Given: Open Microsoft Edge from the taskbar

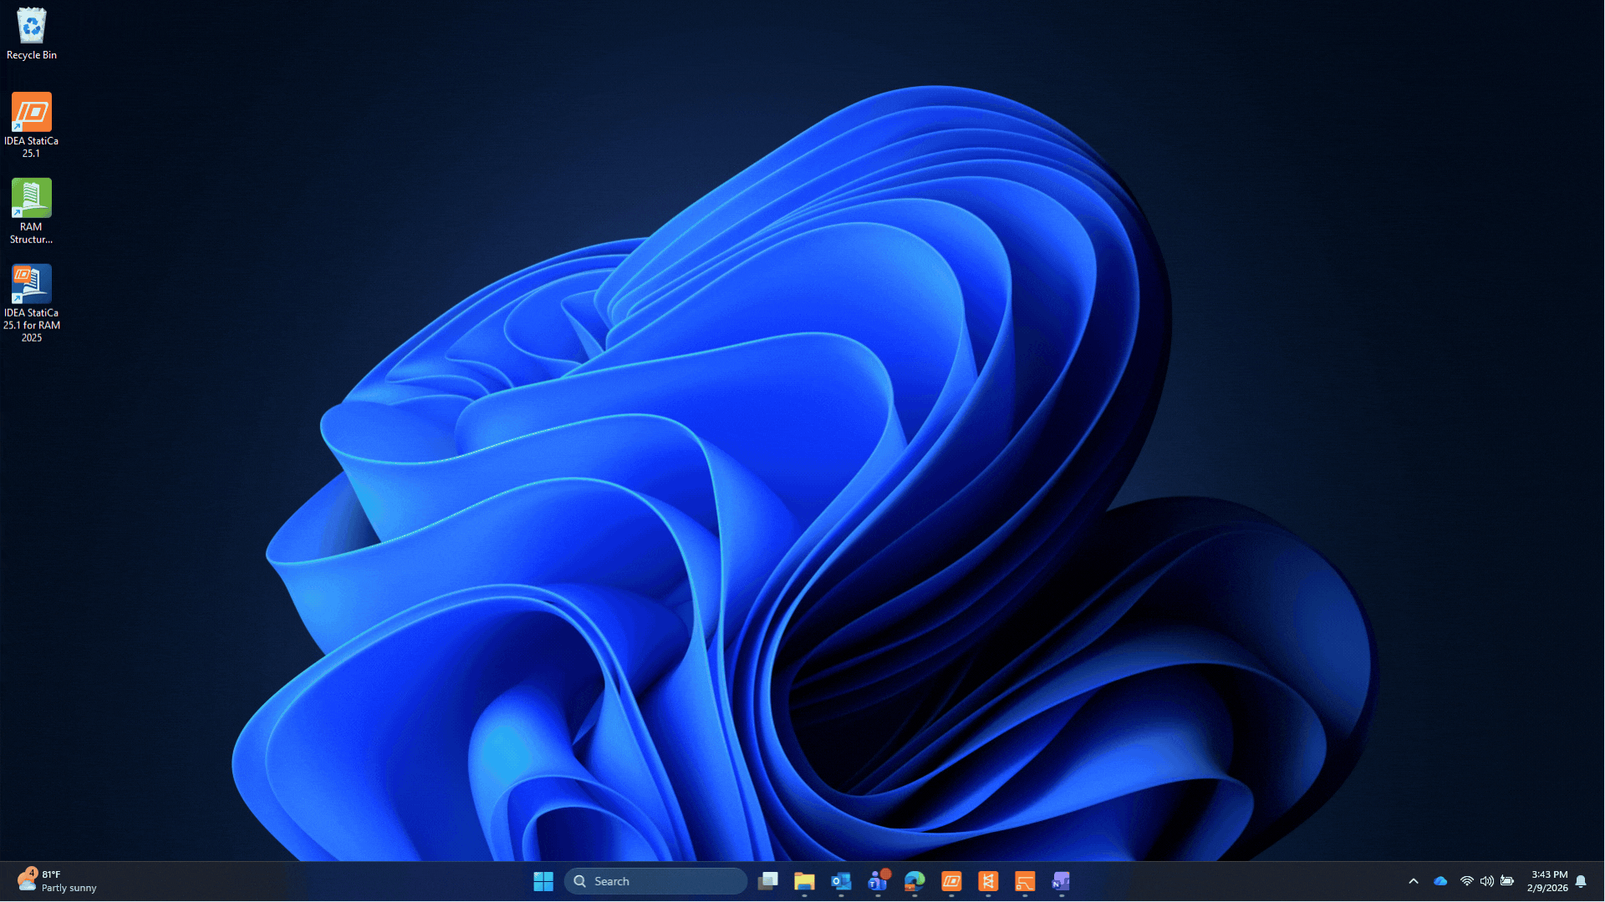Looking at the screenshot, I should [915, 881].
